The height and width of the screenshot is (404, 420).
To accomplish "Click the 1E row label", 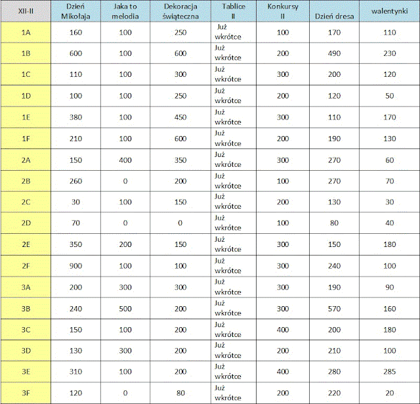I will [26, 117].
